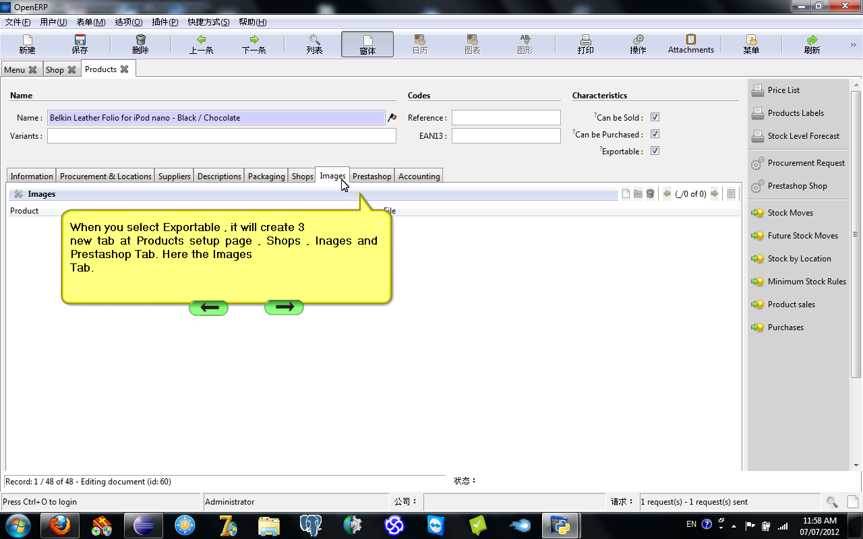Go to previous record with 上一条

click(x=201, y=44)
